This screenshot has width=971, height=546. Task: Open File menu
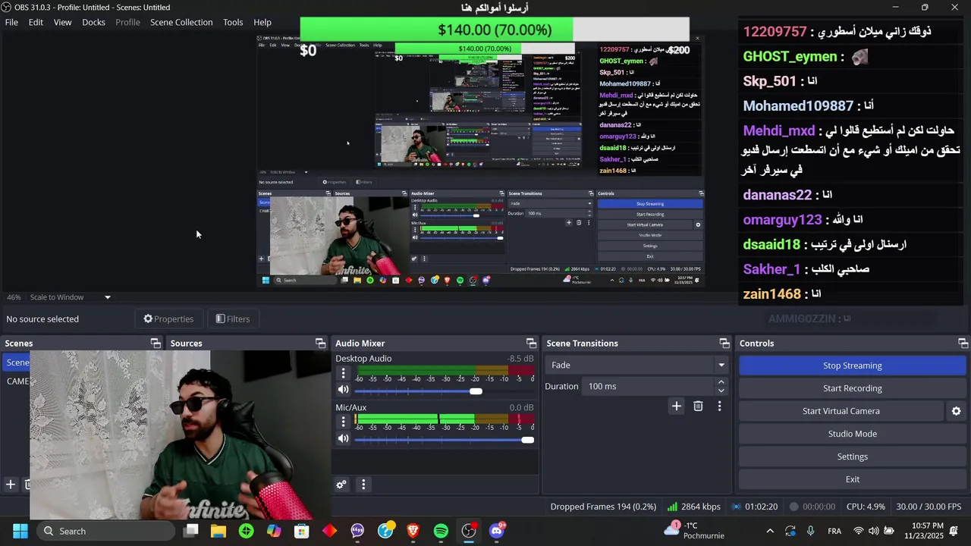pyautogui.click(x=11, y=22)
